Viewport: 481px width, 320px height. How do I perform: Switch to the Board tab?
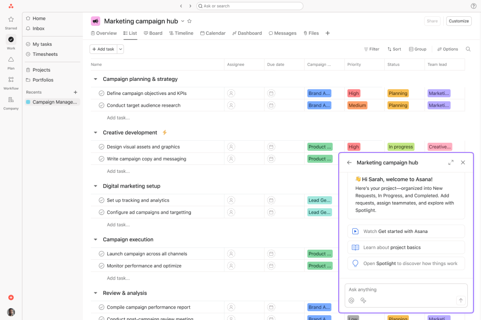click(x=153, y=33)
